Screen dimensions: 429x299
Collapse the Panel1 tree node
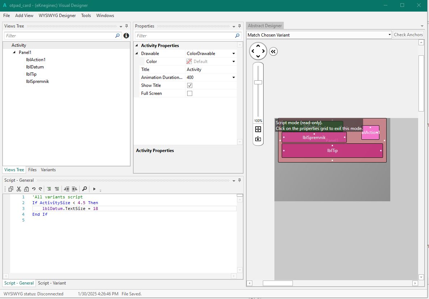[x=14, y=52]
